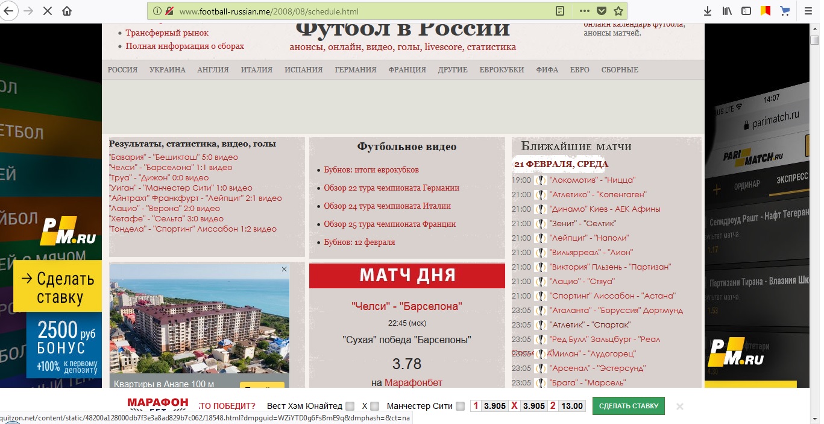This screenshot has height=424, width=824.
Task: Open the match of the day "Челси" - "Барселона" link
Action: [x=407, y=306]
